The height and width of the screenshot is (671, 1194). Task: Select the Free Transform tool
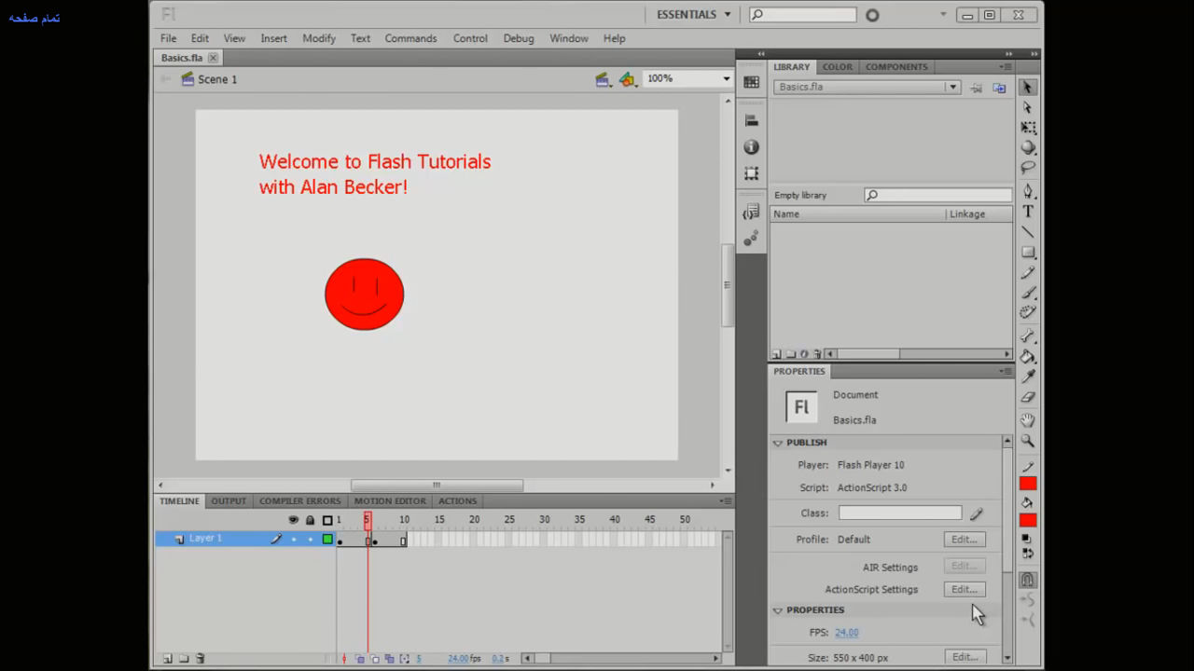tap(1027, 128)
